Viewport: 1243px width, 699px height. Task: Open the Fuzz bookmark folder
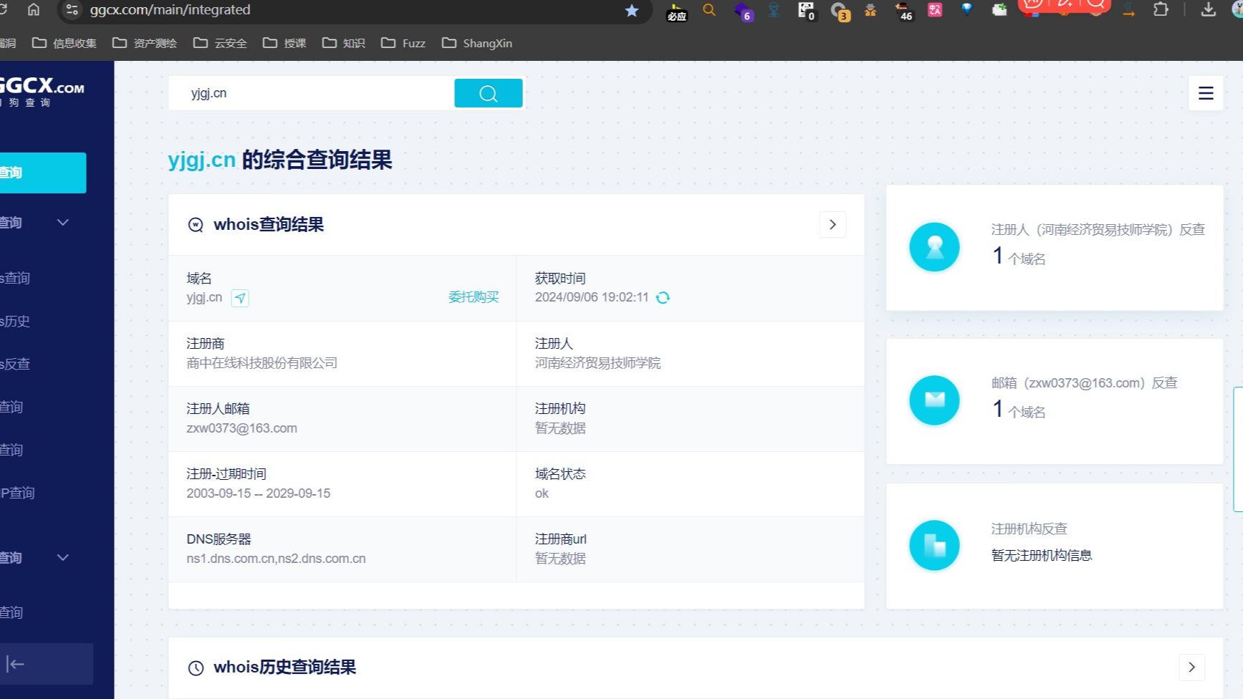tap(403, 43)
